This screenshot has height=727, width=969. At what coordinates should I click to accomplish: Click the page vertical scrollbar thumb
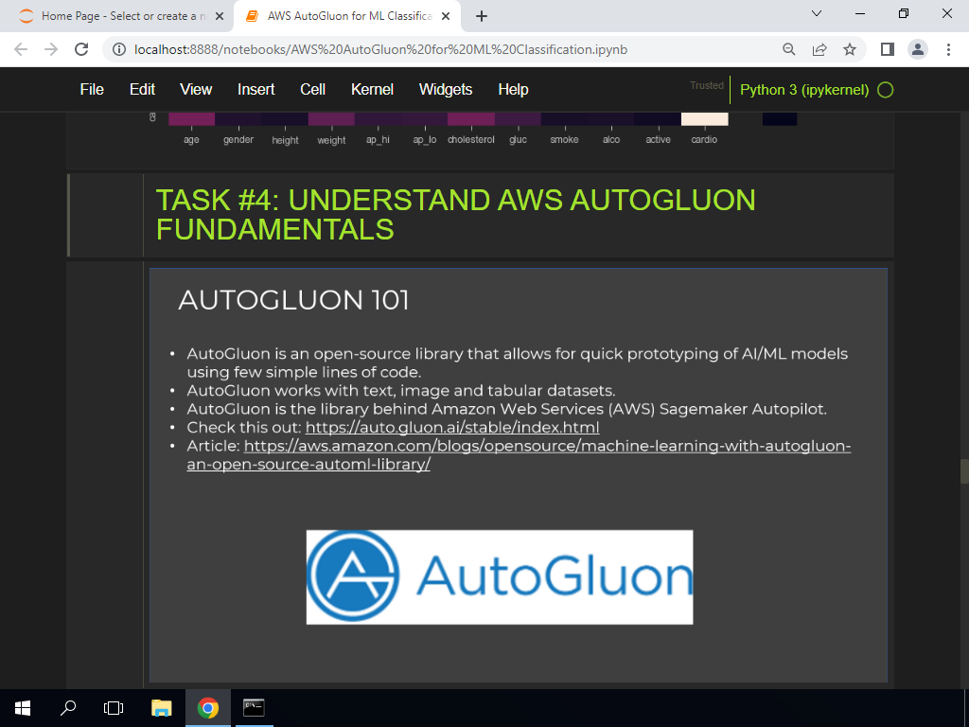964,471
